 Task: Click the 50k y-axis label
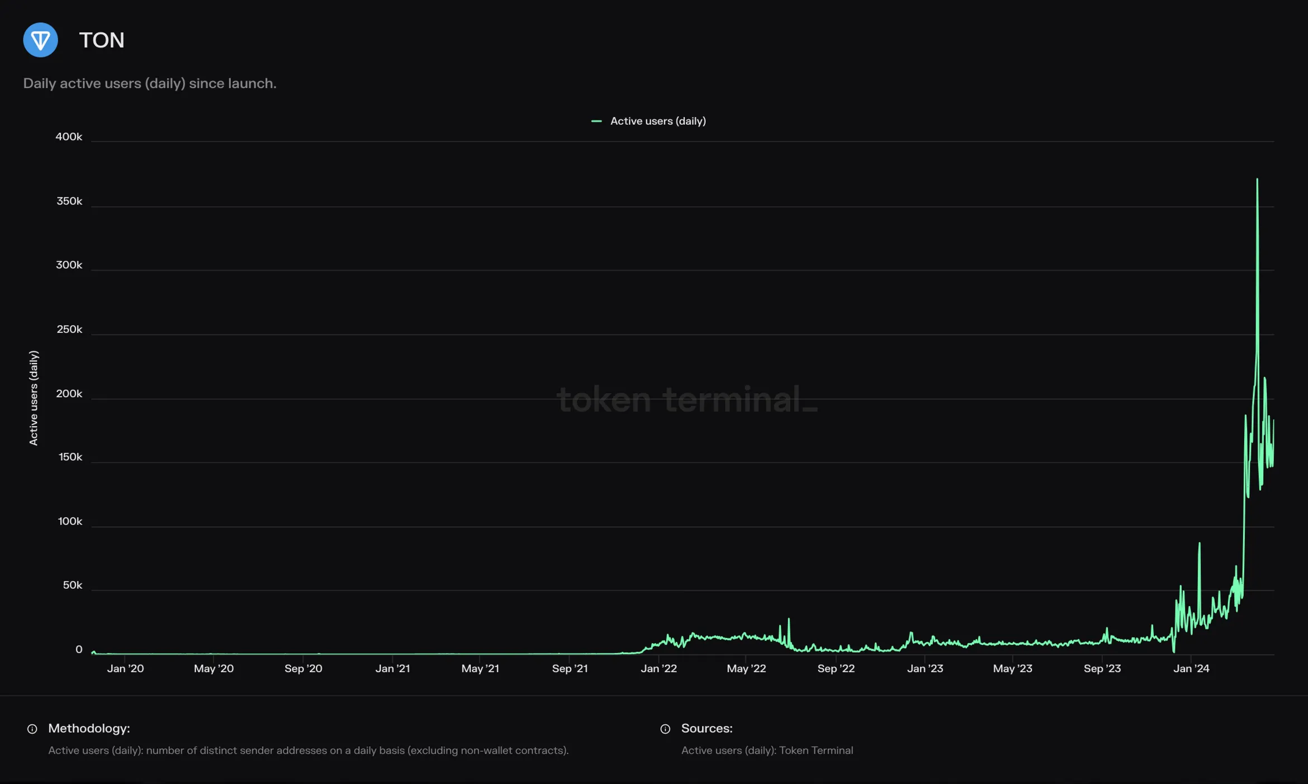(x=73, y=585)
